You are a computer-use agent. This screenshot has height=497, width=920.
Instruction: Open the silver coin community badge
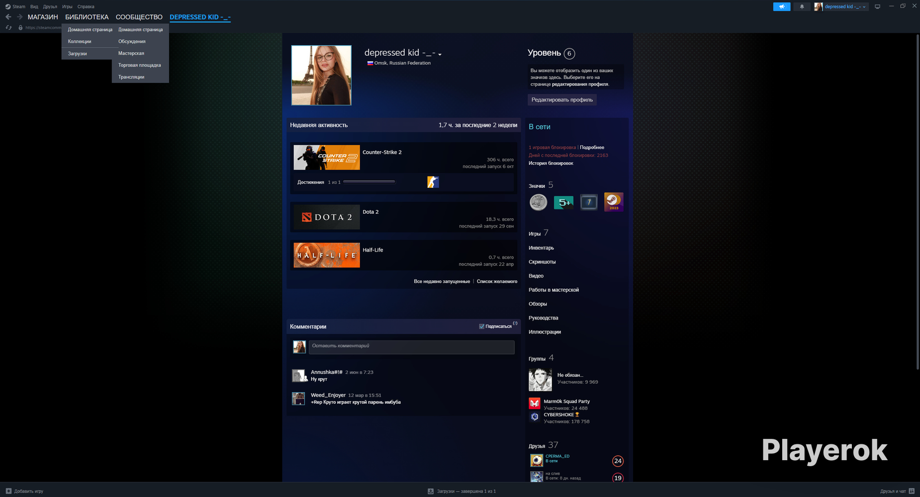coord(538,202)
